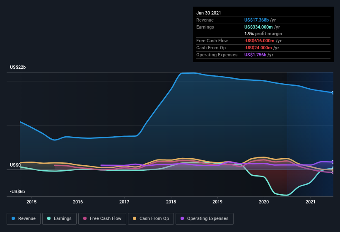Viewport: 340px width, 232px height.
Task: Click the -US$24.000m cash from op value
Action: (258, 48)
